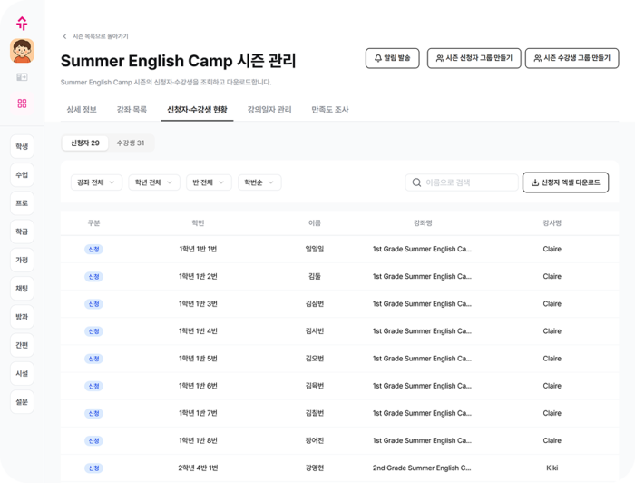Screen dimensions: 635x483
Task: Click 신청 badge in 김칠번 row
Action: click(x=94, y=413)
